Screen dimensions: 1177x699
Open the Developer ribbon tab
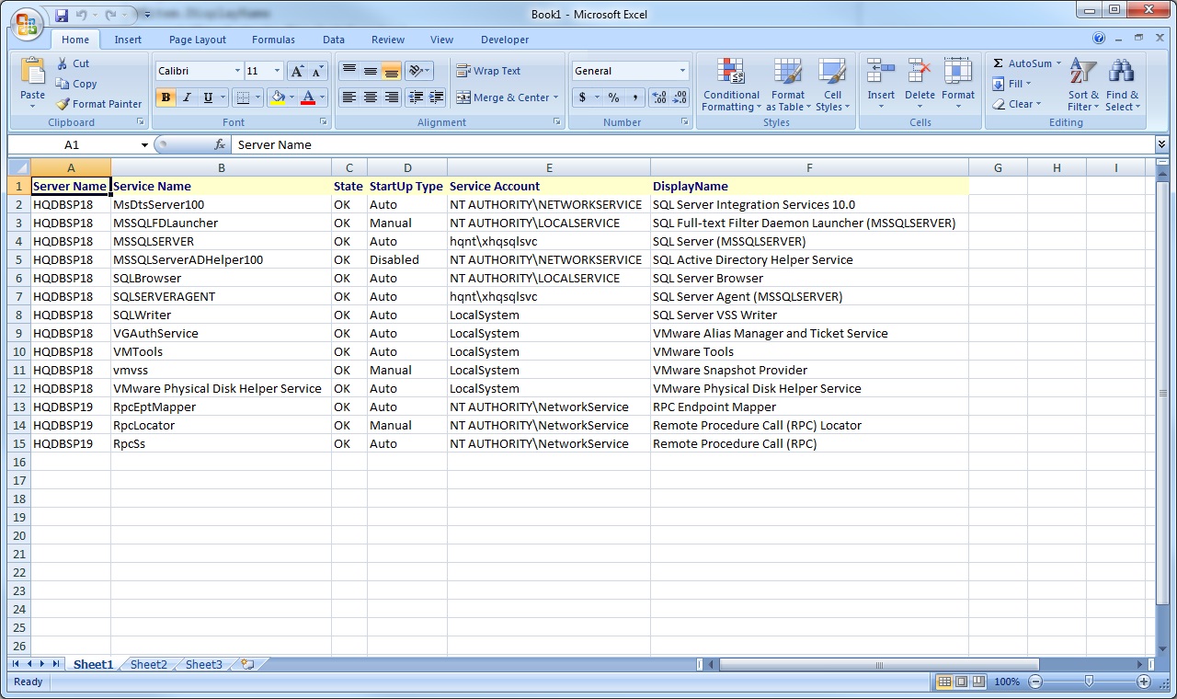[x=505, y=40]
